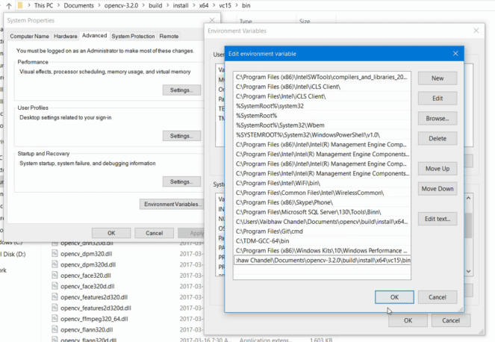Click the Edit button for path entry

point(438,99)
